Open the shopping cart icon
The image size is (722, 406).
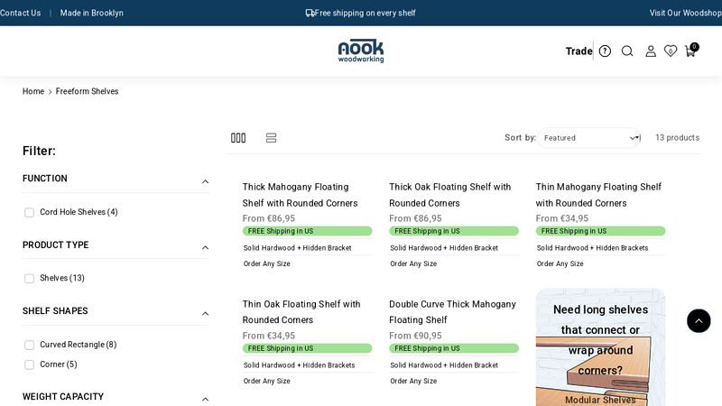pos(690,51)
